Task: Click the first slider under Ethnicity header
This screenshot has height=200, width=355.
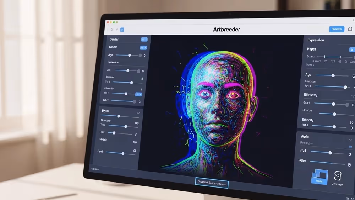Action: click(333, 104)
